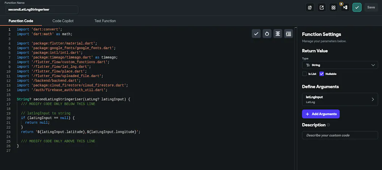Viewport: 382px width, 170px height.
Task: Click the 'MODIFY CODE ONLY BELOW THIS LINE' comment
Action: tap(58, 104)
